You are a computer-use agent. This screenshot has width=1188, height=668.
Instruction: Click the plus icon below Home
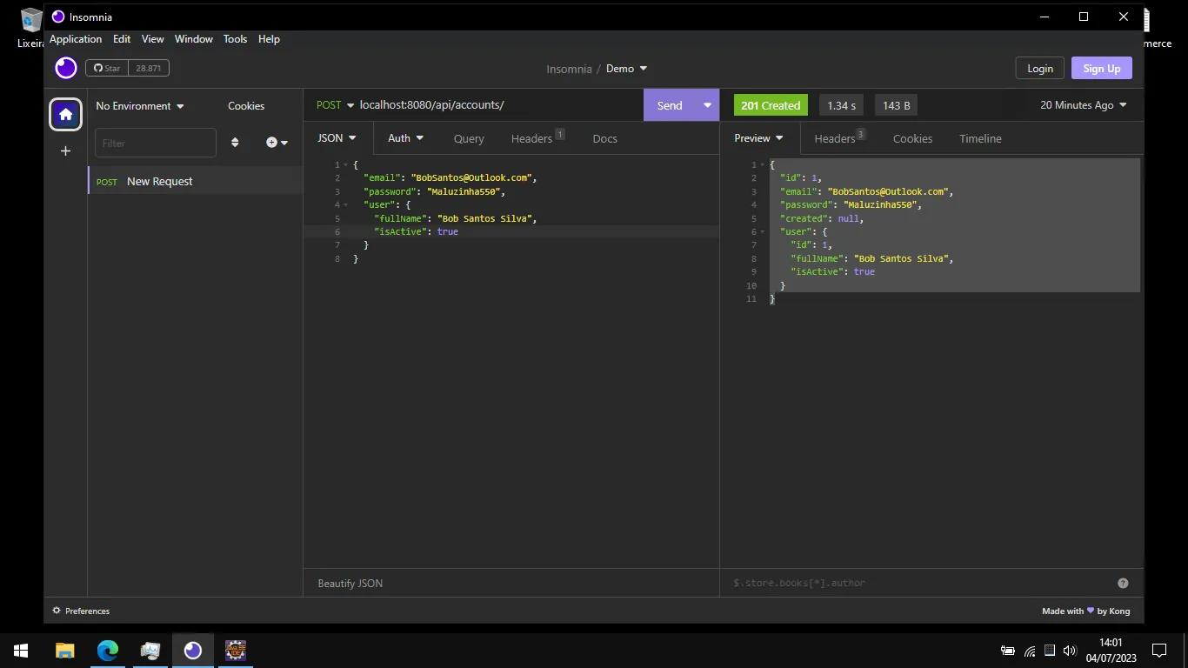tap(65, 151)
